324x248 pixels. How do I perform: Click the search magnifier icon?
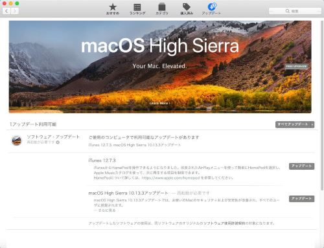[x=288, y=11]
